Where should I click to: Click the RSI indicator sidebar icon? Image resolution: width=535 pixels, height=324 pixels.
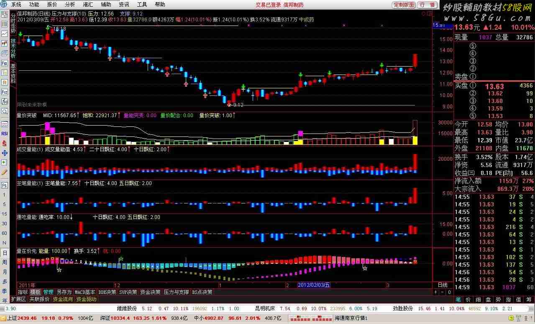click(5, 134)
